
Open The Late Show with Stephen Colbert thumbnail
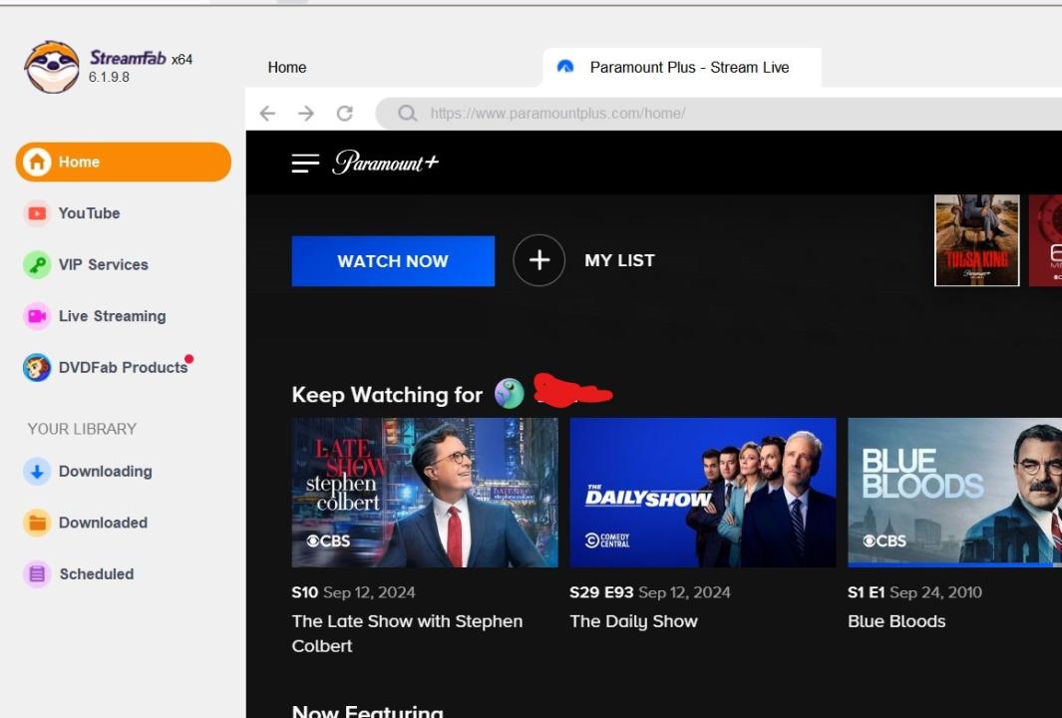[x=425, y=493]
